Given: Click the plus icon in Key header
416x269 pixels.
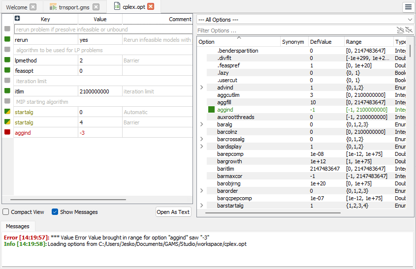Looking at the screenshot, I should pyautogui.click(x=17, y=19).
